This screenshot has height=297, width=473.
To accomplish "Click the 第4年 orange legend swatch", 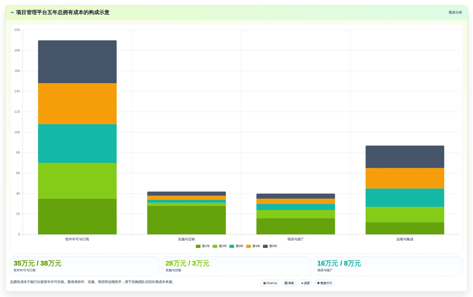I will click(x=248, y=246).
